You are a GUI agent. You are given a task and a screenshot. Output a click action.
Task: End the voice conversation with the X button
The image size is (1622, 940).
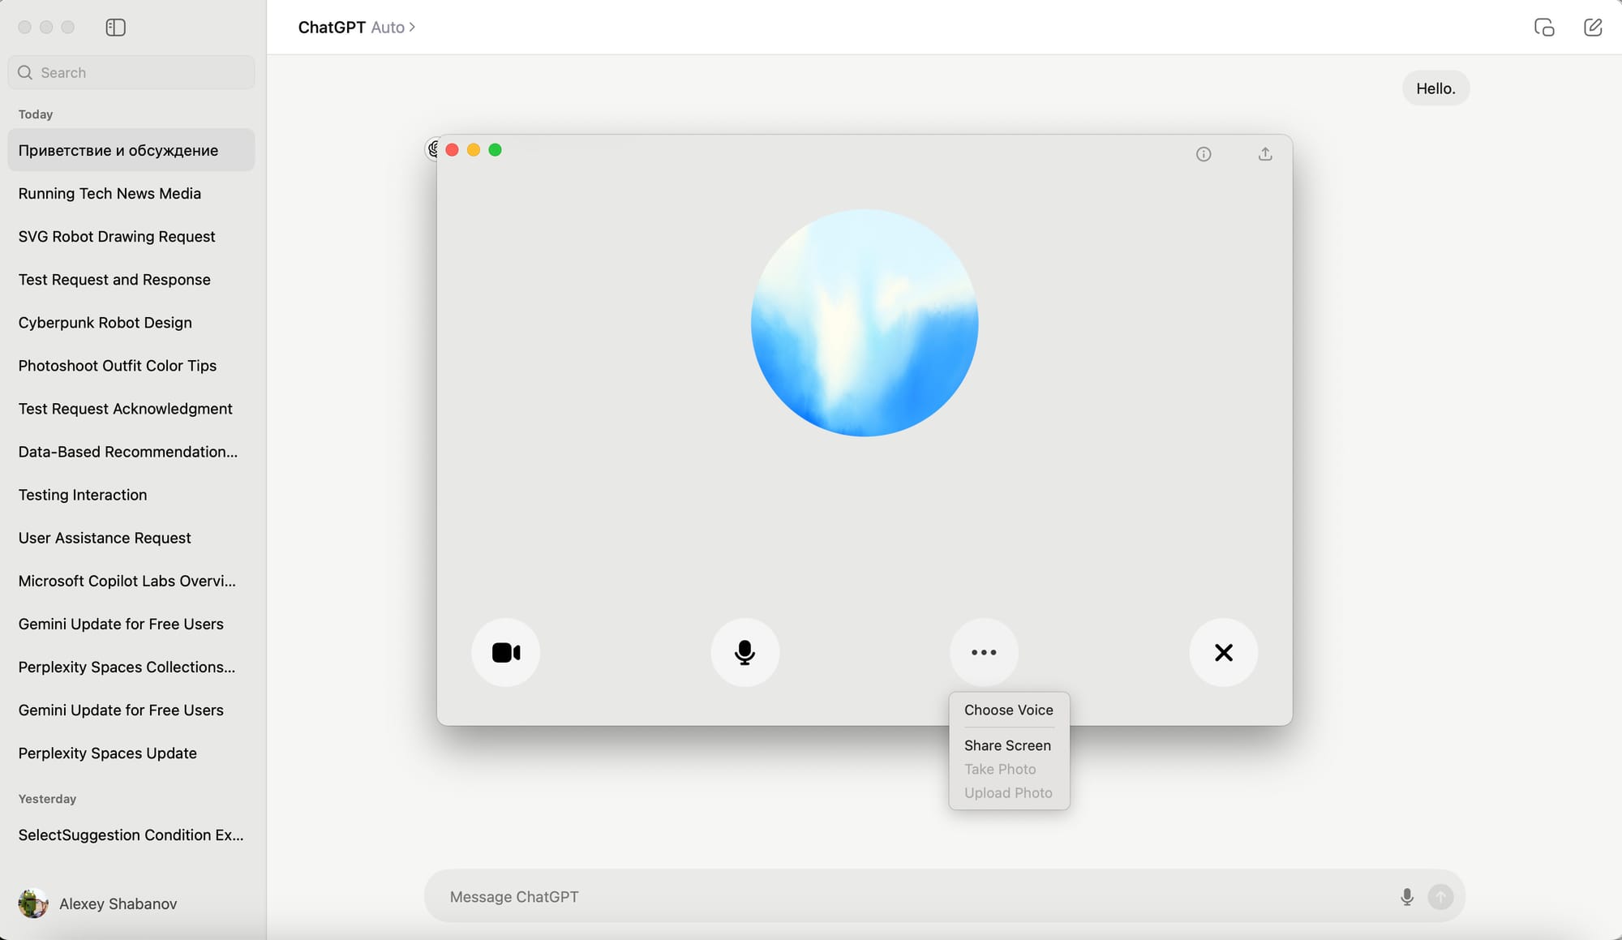coord(1224,652)
